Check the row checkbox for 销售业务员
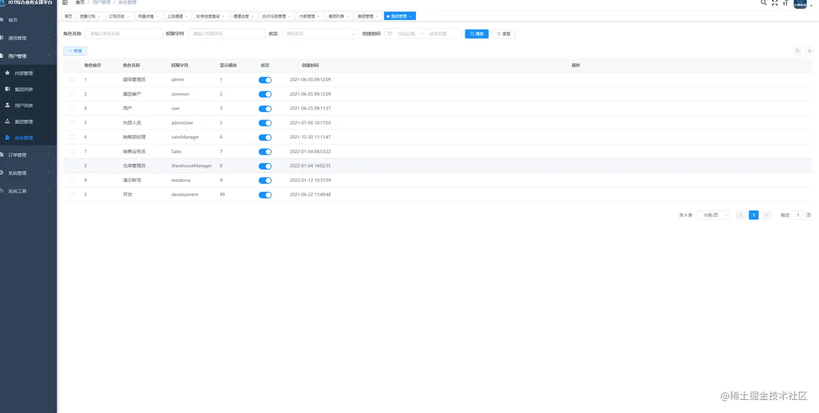 [72, 152]
